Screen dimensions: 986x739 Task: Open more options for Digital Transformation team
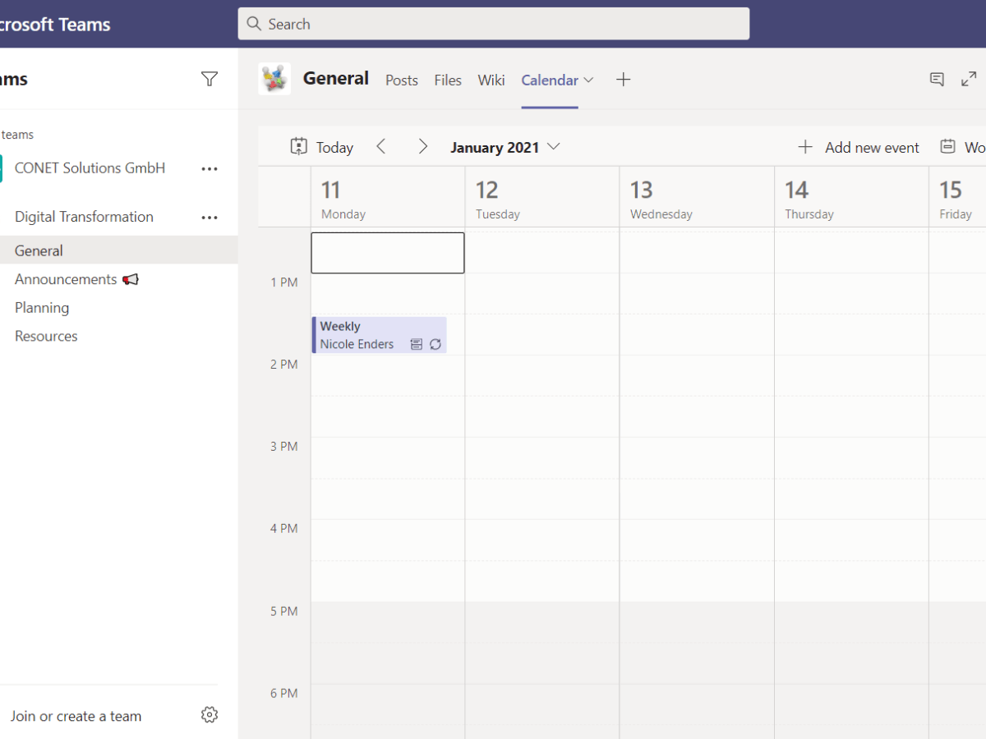coord(210,217)
